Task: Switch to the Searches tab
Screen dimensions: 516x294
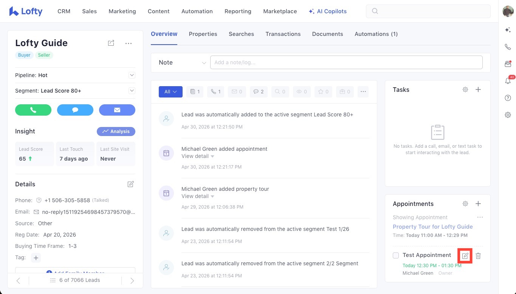Action: pyautogui.click(x=241, y=34)
